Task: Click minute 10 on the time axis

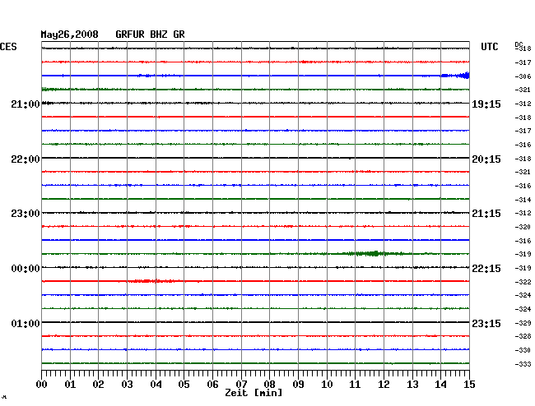Action: (327, 385)
